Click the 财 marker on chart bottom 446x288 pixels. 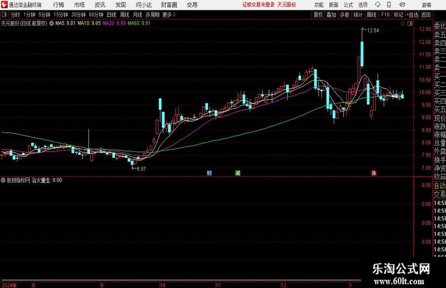[x=210, y=173]
